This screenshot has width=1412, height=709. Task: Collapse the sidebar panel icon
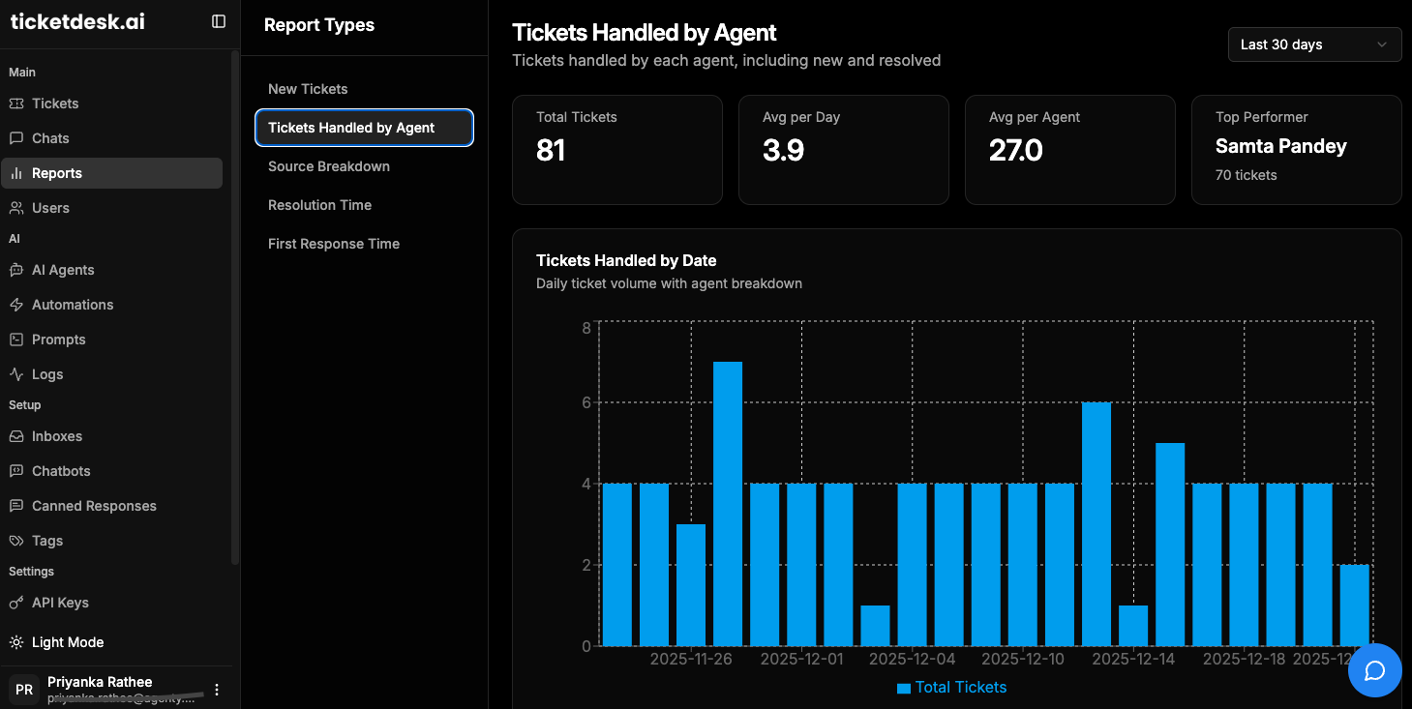pos(219,21)
